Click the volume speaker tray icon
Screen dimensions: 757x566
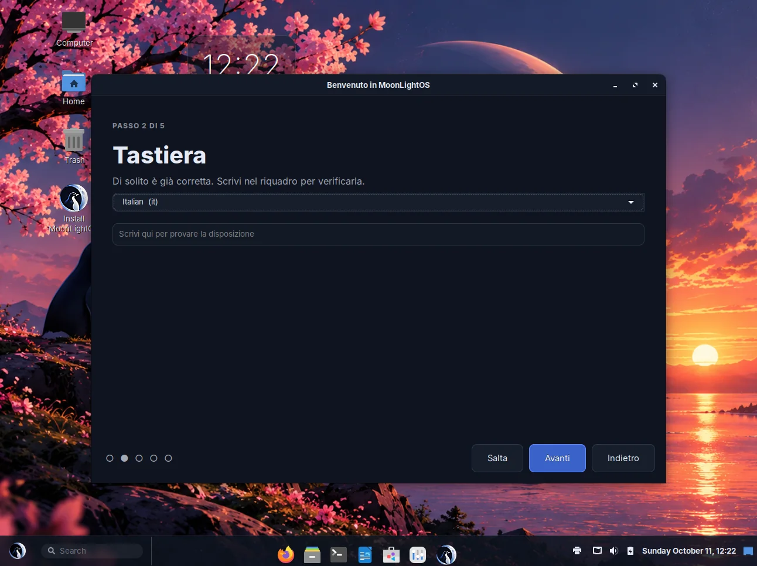(613, 551)
